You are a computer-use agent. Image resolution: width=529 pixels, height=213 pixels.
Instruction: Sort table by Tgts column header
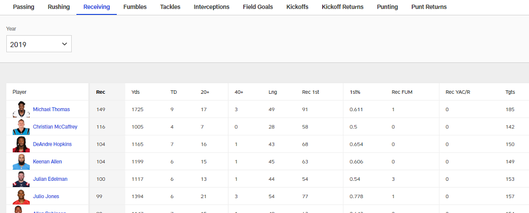pyautogui.click(x=510, y=92)
